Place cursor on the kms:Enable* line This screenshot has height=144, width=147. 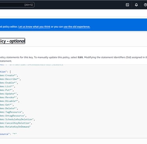(x=9, y=83)
